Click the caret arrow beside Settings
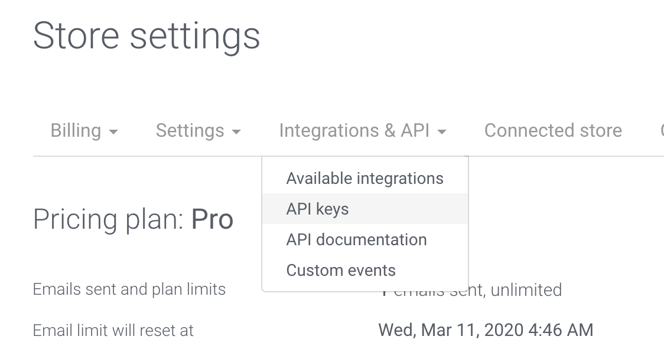This screenshot has height=356, width=664. point(236,132)
